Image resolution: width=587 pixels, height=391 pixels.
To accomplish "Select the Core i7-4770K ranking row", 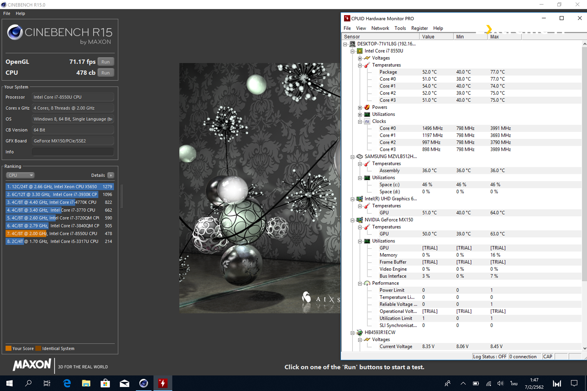I will (x=59, y=202).
